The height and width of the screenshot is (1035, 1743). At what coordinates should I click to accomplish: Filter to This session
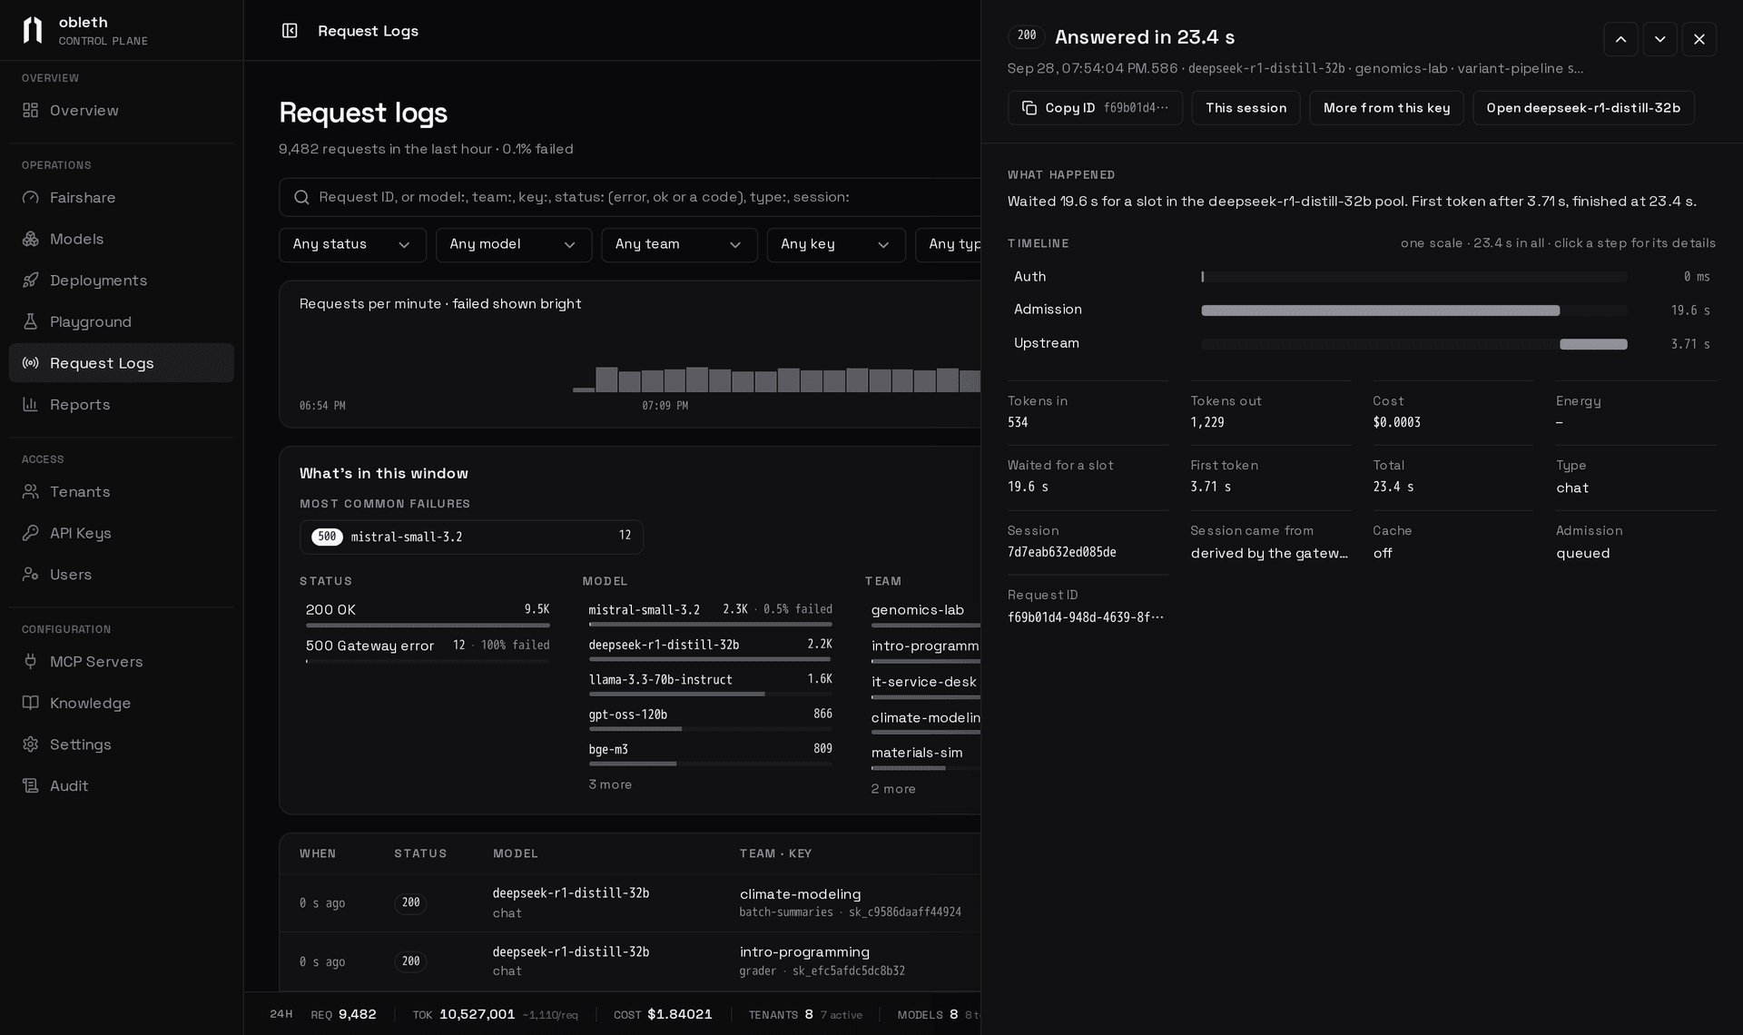tap(1246, 108)
